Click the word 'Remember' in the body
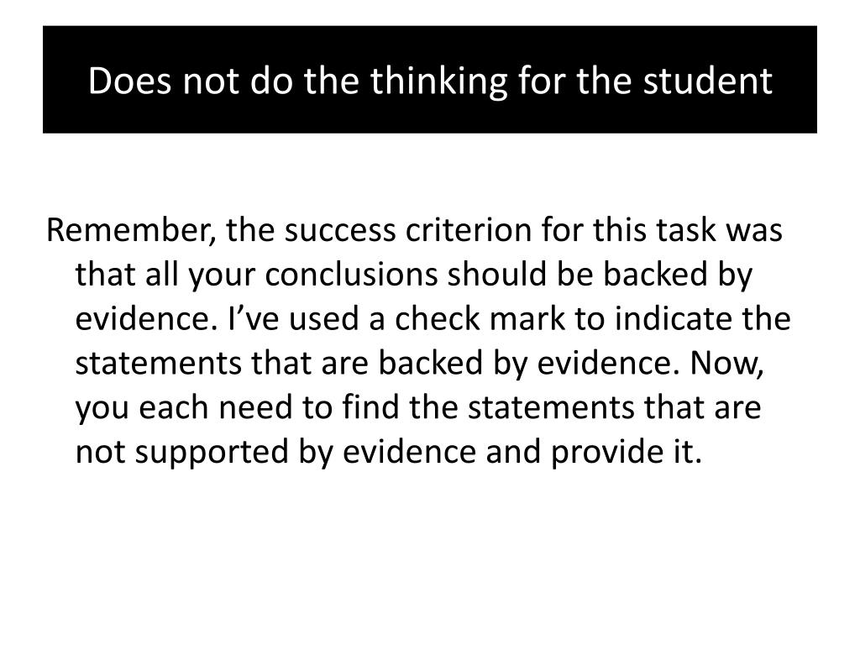The image size is (860, 645). click(x=126, y=230)
